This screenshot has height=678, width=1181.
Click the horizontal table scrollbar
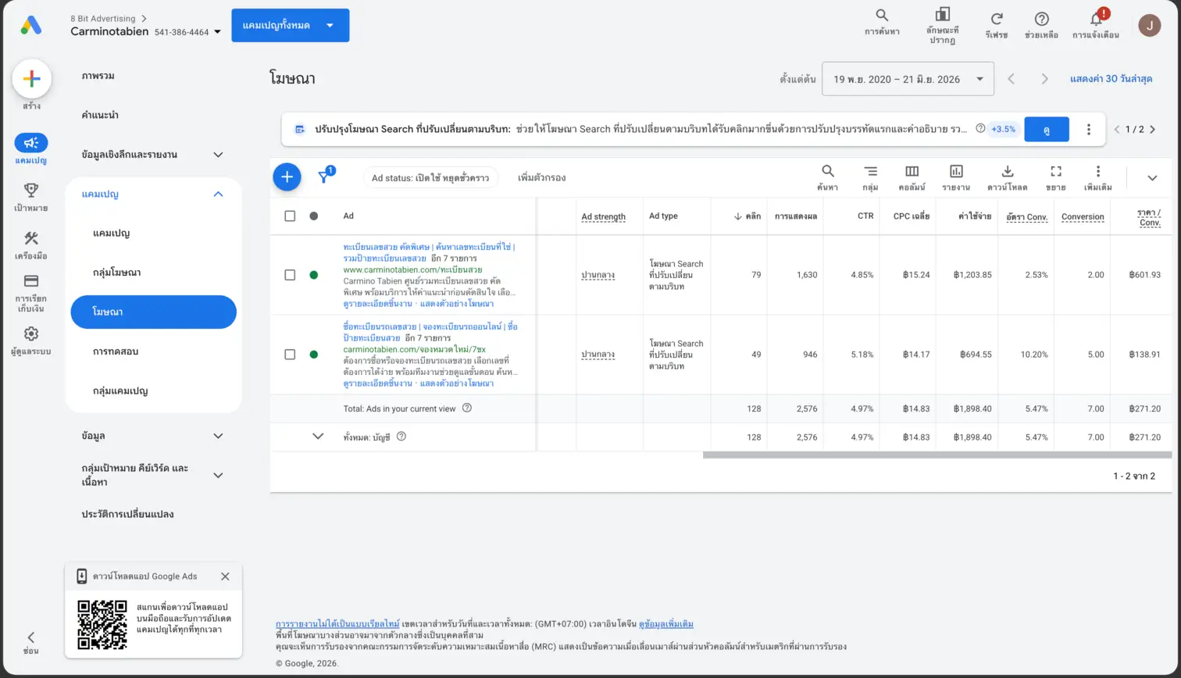pyautogui.click(x=937, y=455)
